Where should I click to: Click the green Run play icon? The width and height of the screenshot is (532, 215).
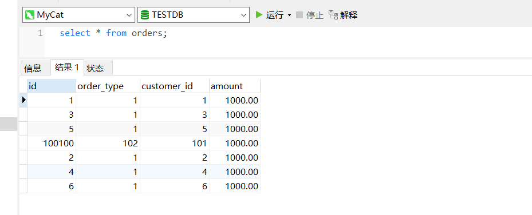[259, 15]
